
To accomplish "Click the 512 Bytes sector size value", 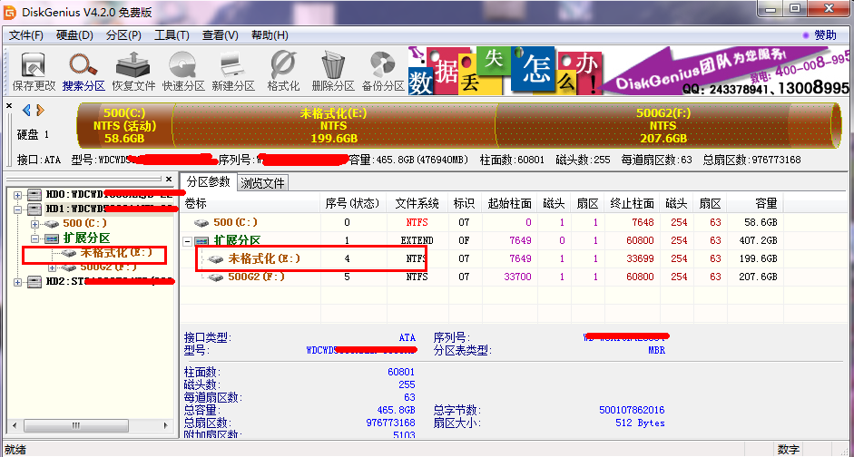I will pos(641,423).
